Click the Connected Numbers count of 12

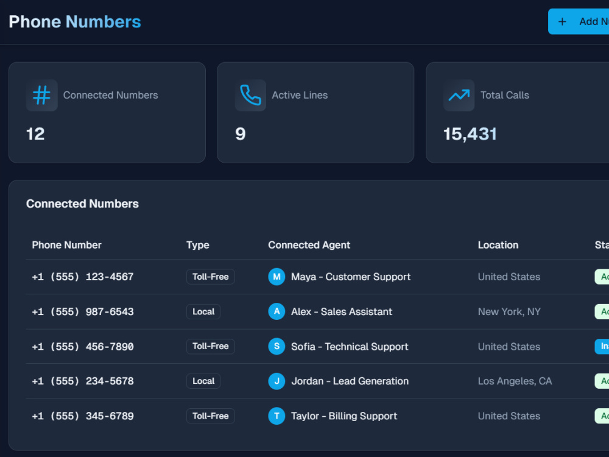(x=35, y=134)
